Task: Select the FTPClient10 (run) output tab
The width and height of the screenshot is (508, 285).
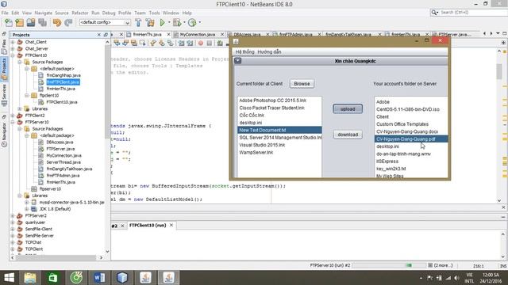Action: 148,225
